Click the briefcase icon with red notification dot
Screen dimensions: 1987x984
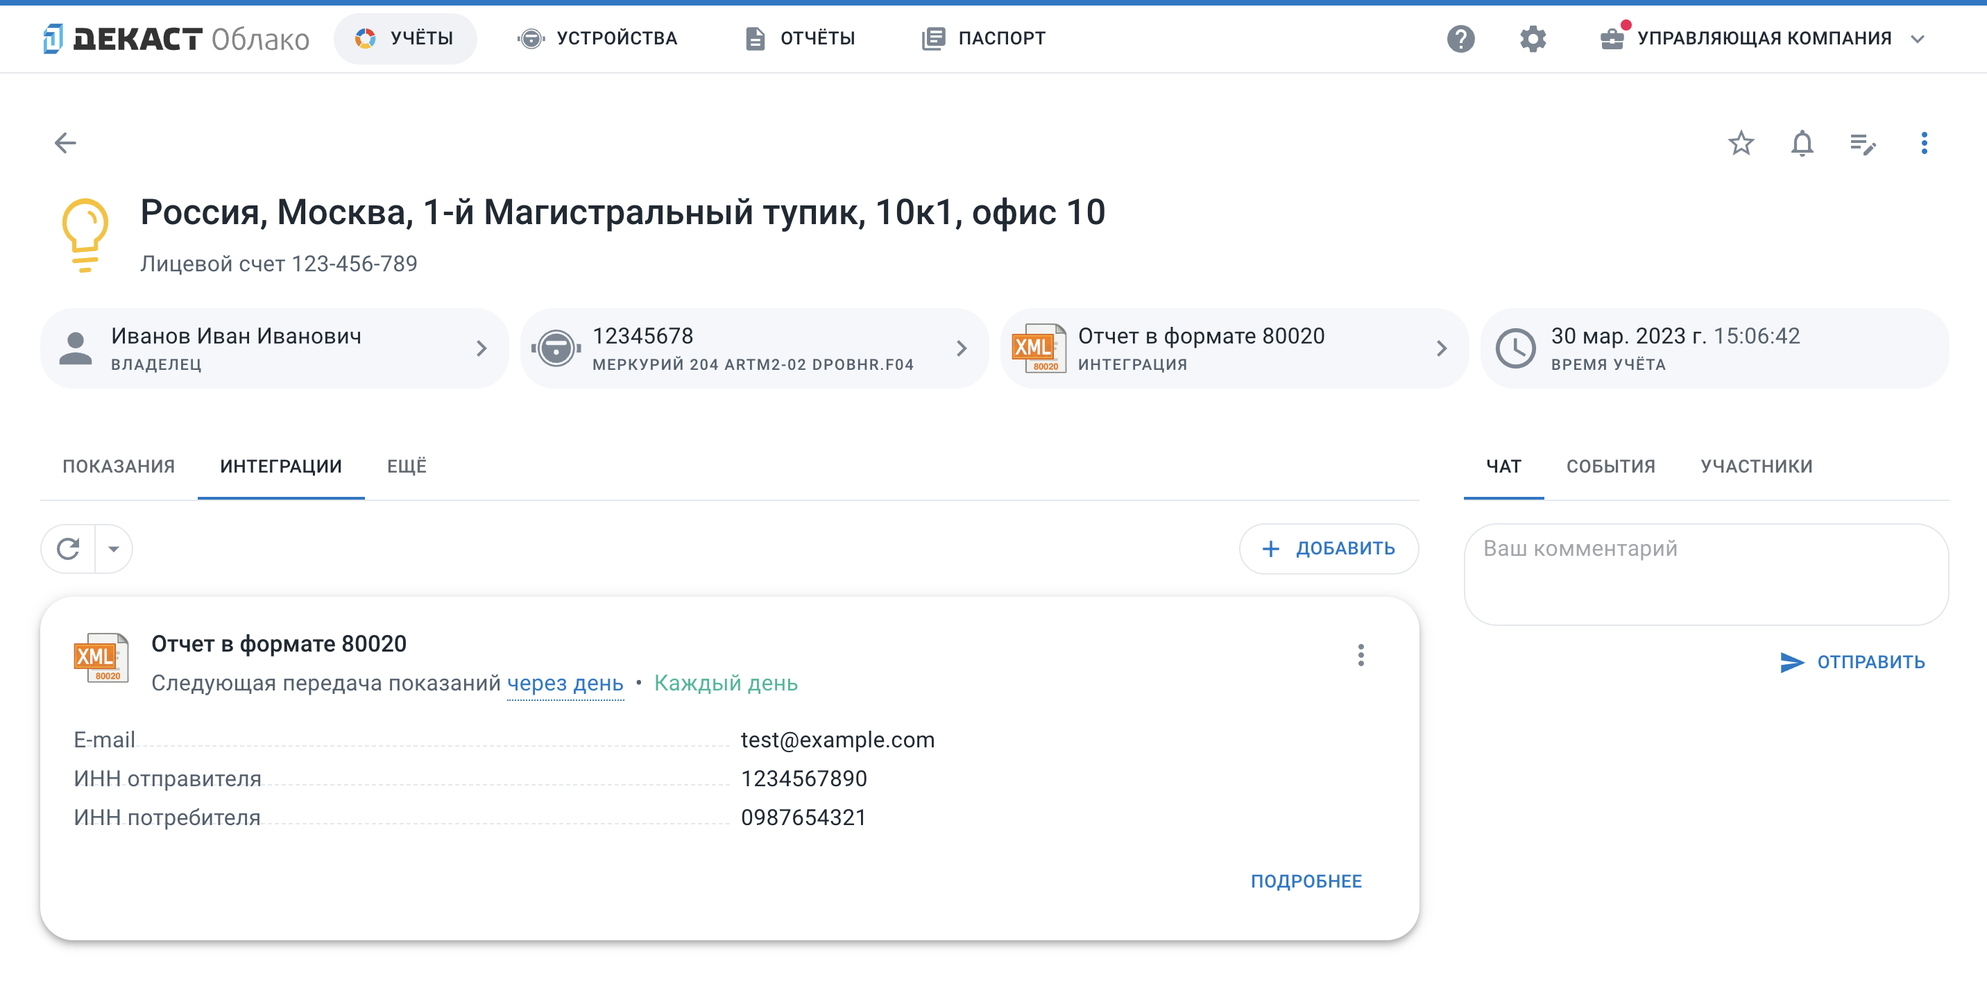tap(1613, 37)
